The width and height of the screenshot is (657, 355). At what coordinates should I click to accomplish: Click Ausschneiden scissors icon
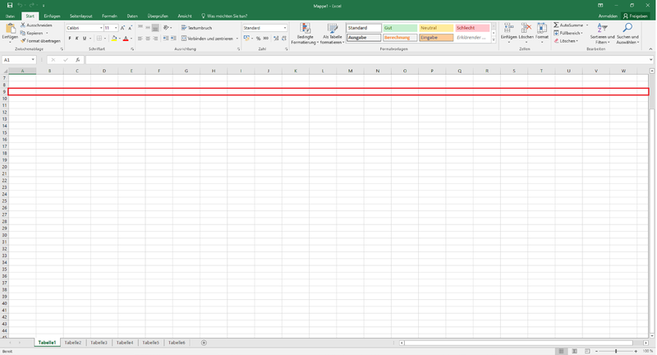[23, 25]
